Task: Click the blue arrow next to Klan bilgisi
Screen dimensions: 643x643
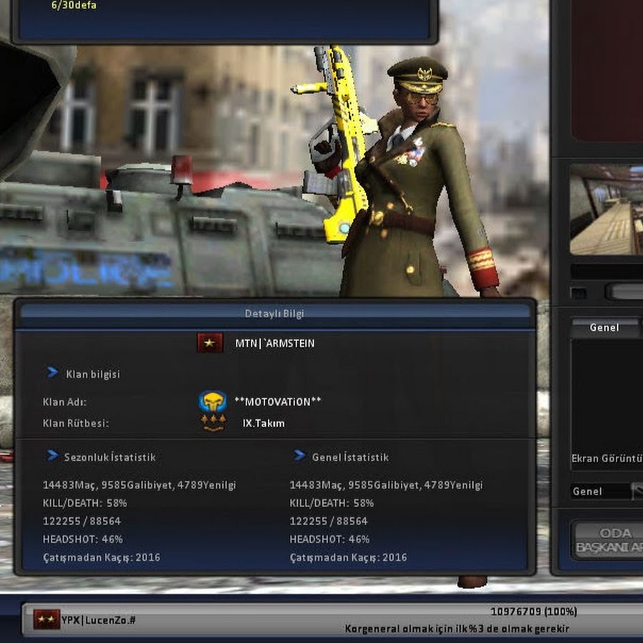Action: pyautogui.click(x=52, y=373)
